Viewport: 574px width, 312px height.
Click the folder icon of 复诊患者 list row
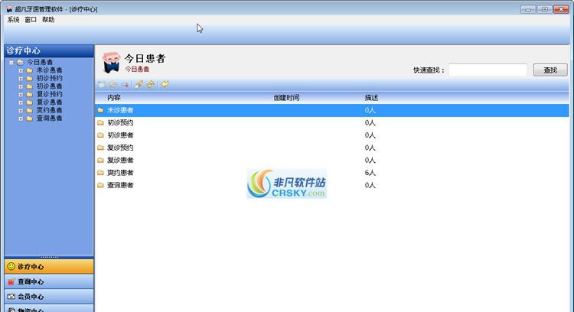(100, 160)
